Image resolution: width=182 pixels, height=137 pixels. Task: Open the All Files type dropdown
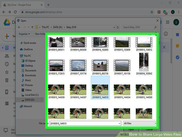point(140,123)
